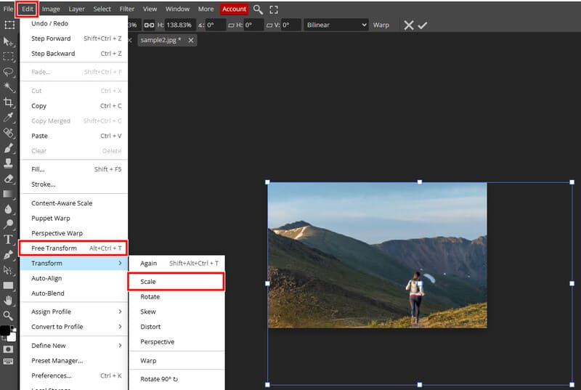Select the Gradient tool
The height and width of the screenshot is (390, 581).
coord(8,194)
